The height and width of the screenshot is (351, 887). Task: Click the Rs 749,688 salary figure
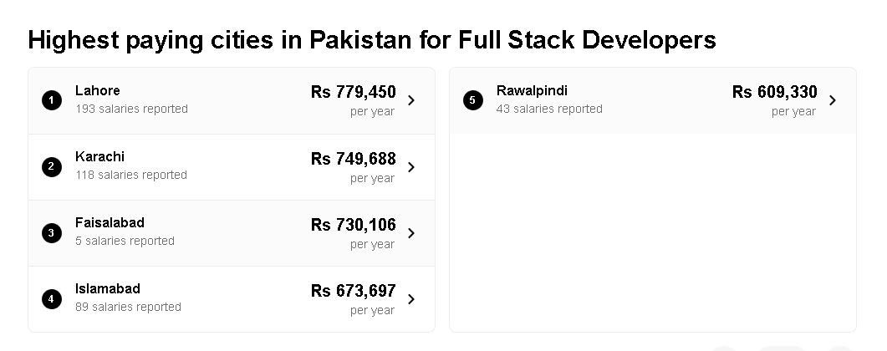(353, 159)
